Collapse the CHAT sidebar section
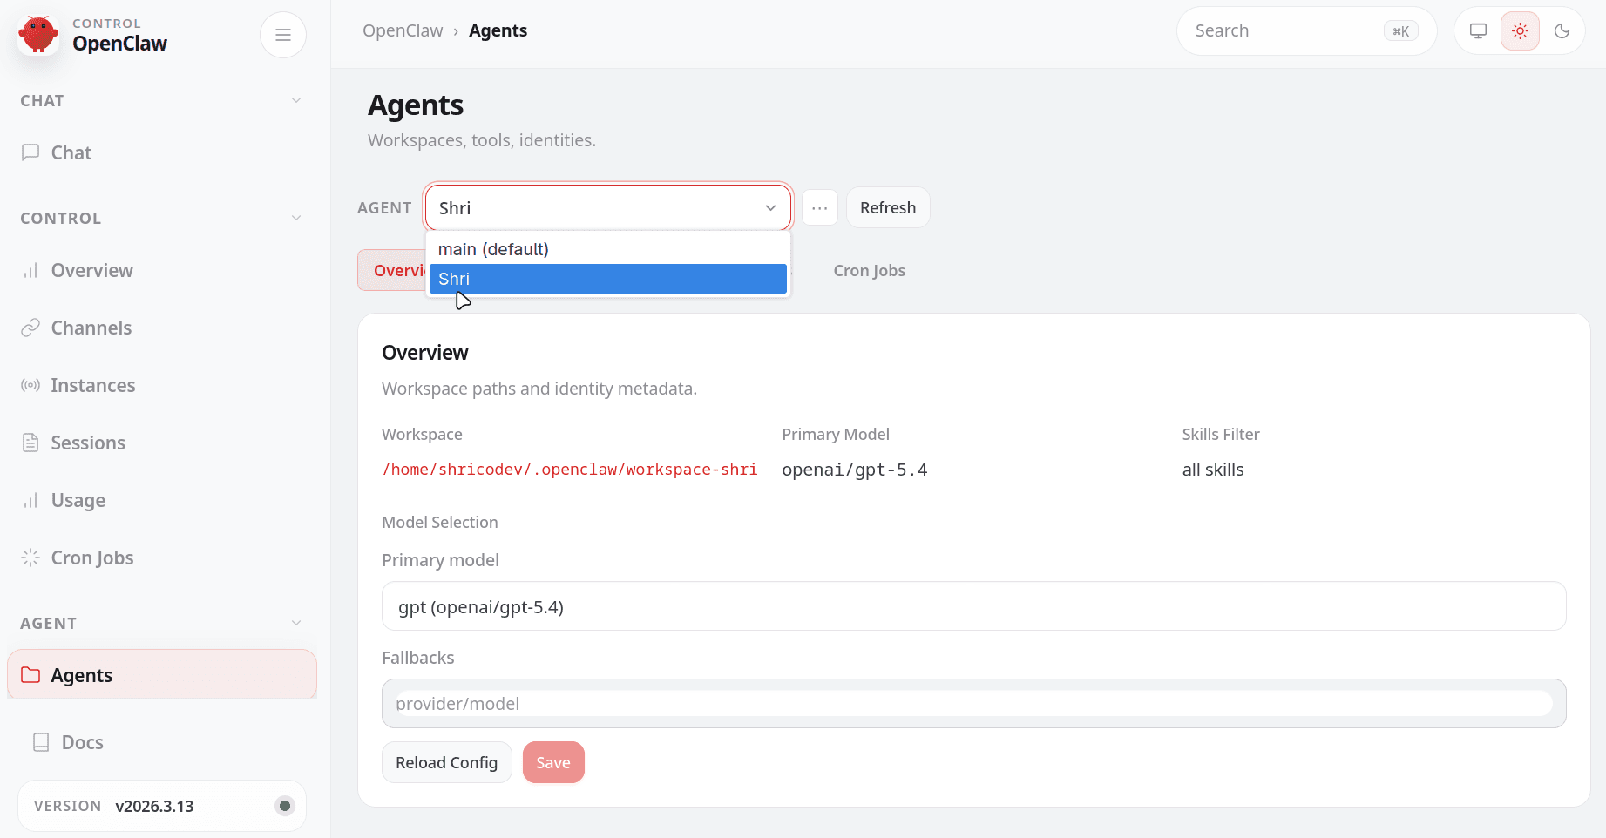1606x838 pixels. click(x=296, y=101)
